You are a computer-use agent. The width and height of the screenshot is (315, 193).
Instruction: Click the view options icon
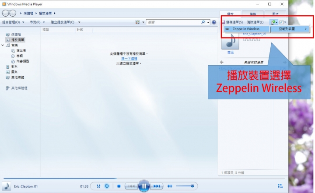137,22
